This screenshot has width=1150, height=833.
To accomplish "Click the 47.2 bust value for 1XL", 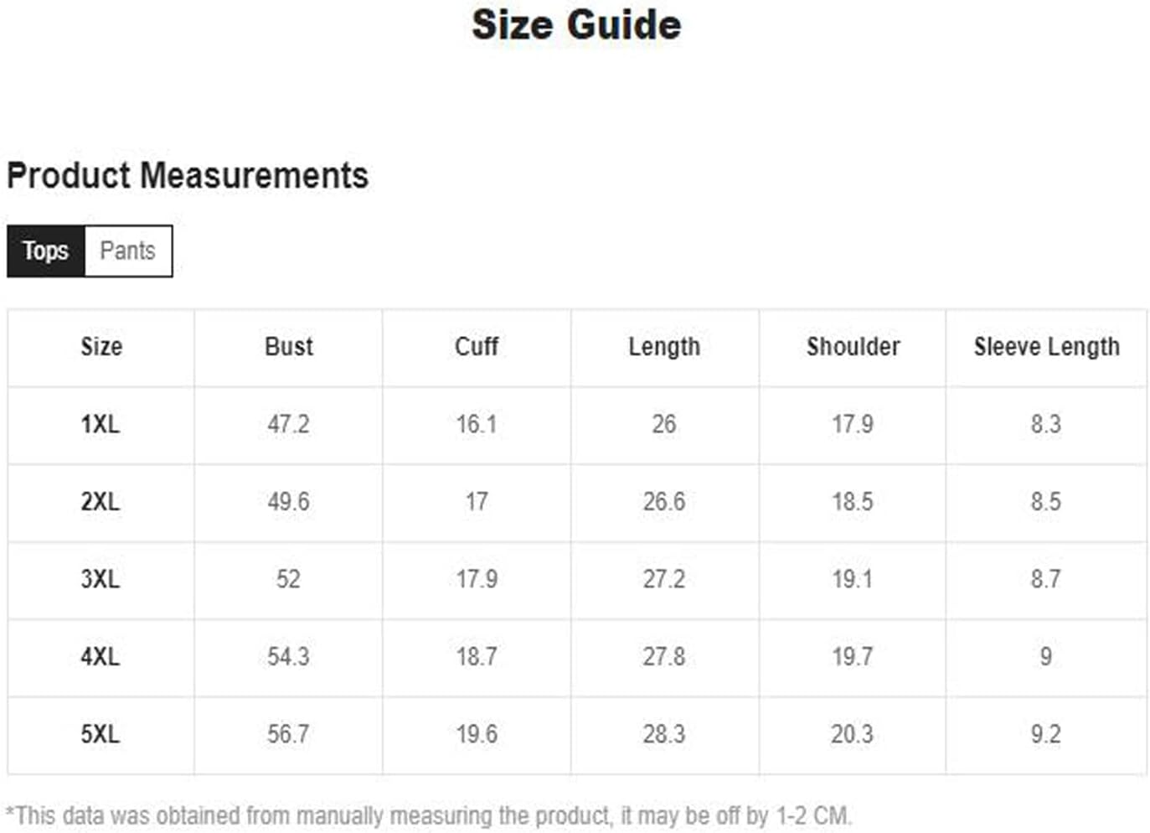I will pyautogui.click(x=289, y=424).
